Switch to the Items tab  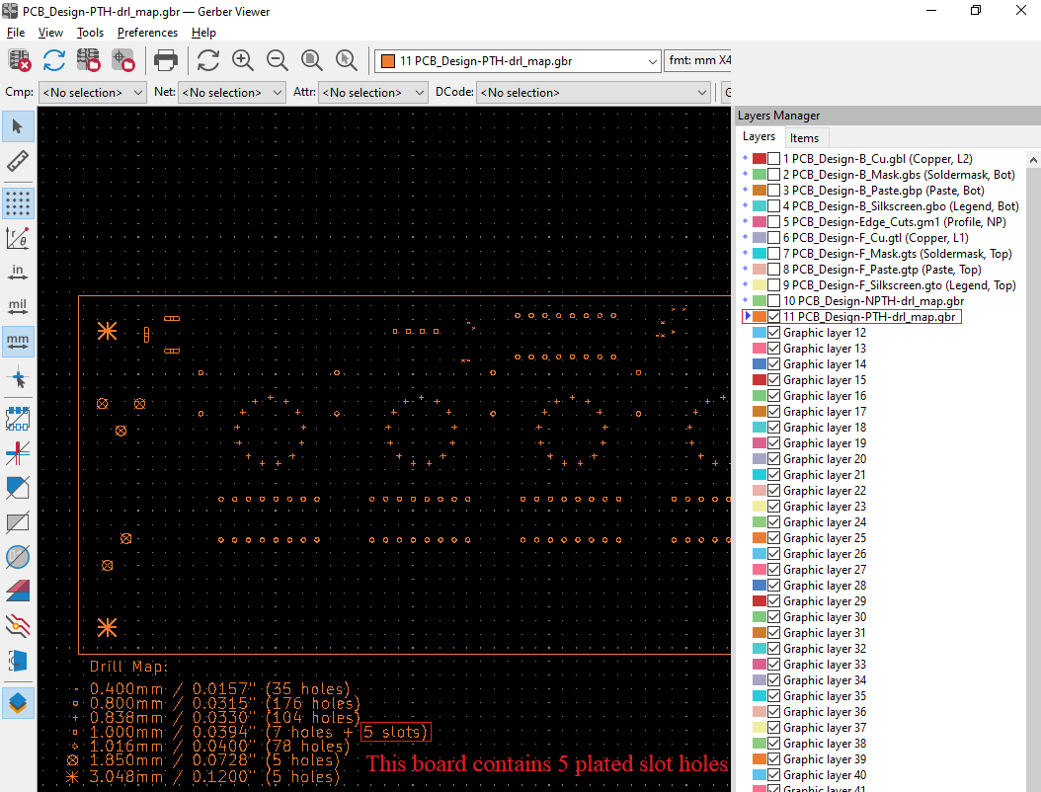[804, 138]
